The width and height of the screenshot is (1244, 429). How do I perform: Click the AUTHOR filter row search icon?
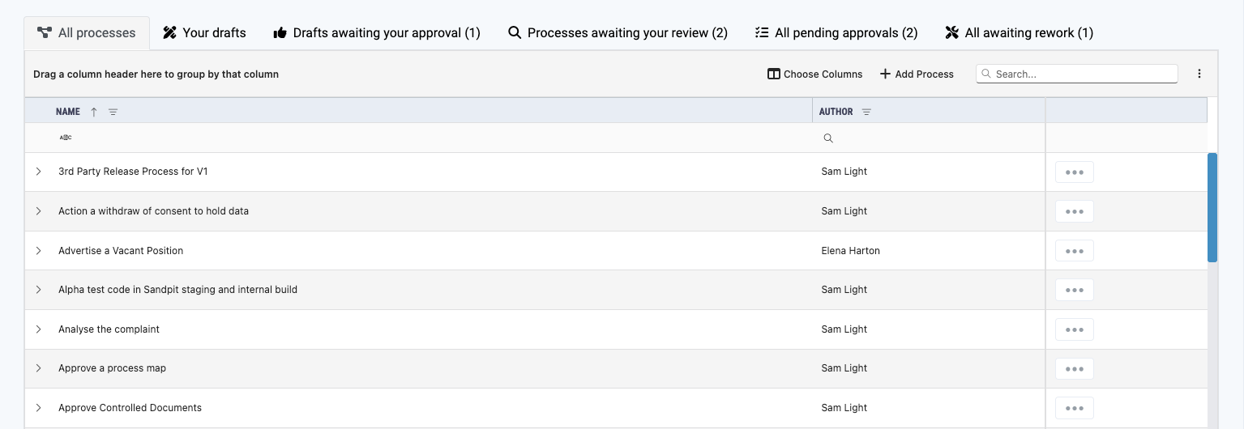point(828,138)
